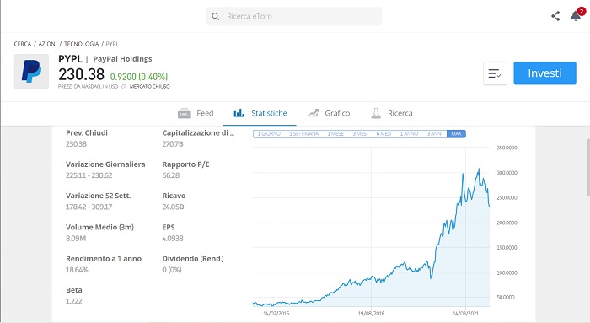Select the 3 Anni chart range
The height and width of the screenshot is (323, 590).
pyautogui.click(x=434, y=133)
